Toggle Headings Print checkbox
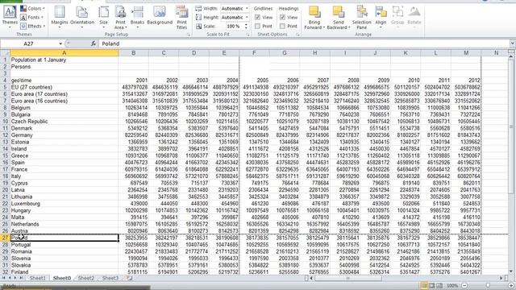The width and height of the screenshot is (516, 290). 282,26
